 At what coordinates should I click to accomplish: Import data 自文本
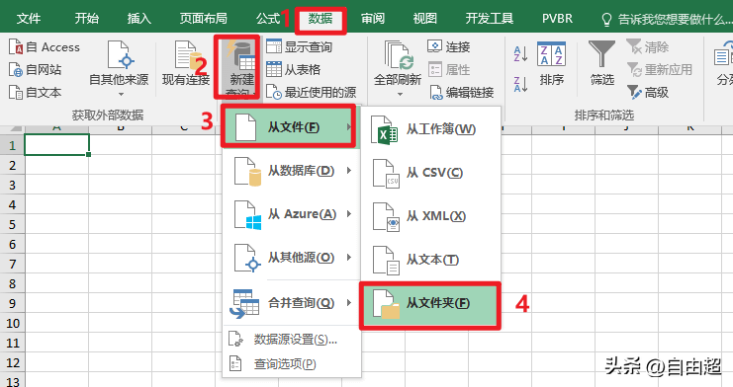click(x=35, y=92)
